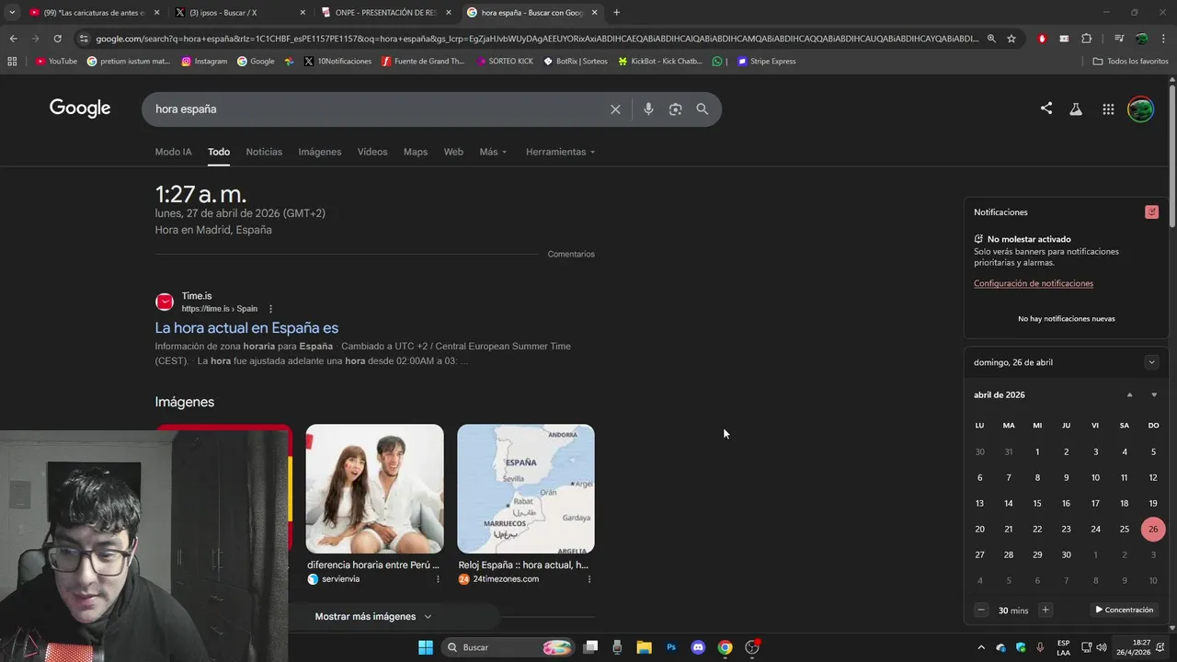
Task: Open options for 24timezones image result
Action: [589, 579]
